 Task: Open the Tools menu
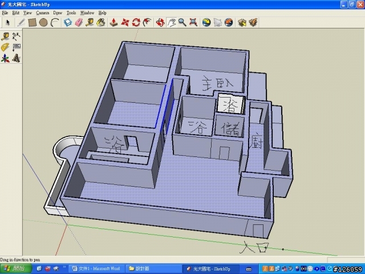pos(71,13)
